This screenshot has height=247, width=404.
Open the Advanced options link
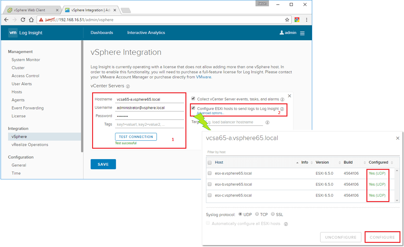(x=211, y=113)
